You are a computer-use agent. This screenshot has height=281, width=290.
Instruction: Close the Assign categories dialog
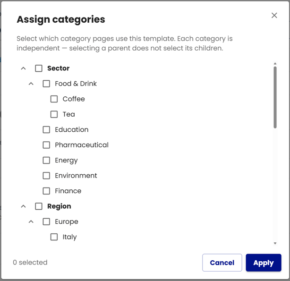pyautogui.click(x=274, y=16)
